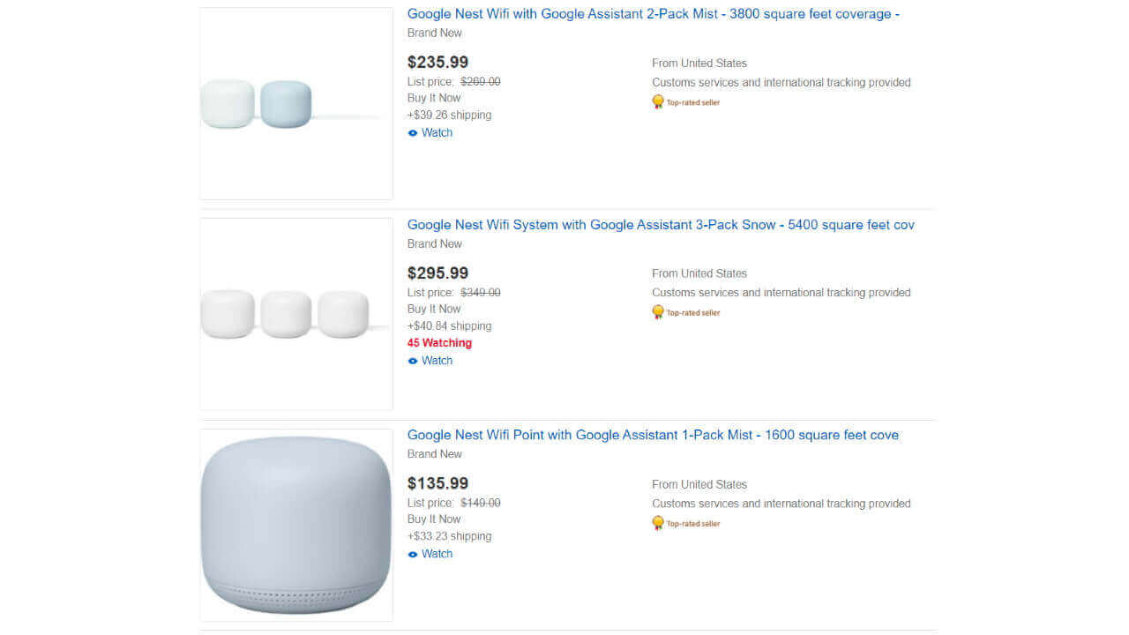Click the eye icon for 1-Pack Mist Watch
The width and height of the screenshot is (1129, 635).
coord(413,554)
